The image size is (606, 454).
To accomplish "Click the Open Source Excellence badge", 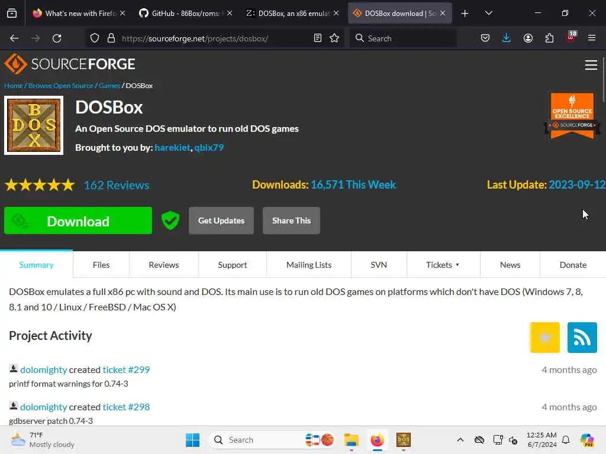I will coord(572,115).
